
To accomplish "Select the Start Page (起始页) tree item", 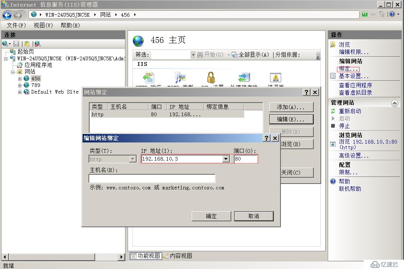I will pyautogui.click(x=26, y=51).
